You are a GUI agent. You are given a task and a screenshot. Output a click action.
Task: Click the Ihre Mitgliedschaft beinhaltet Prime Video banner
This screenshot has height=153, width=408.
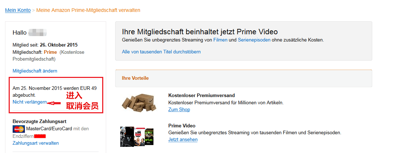(244, 41)
